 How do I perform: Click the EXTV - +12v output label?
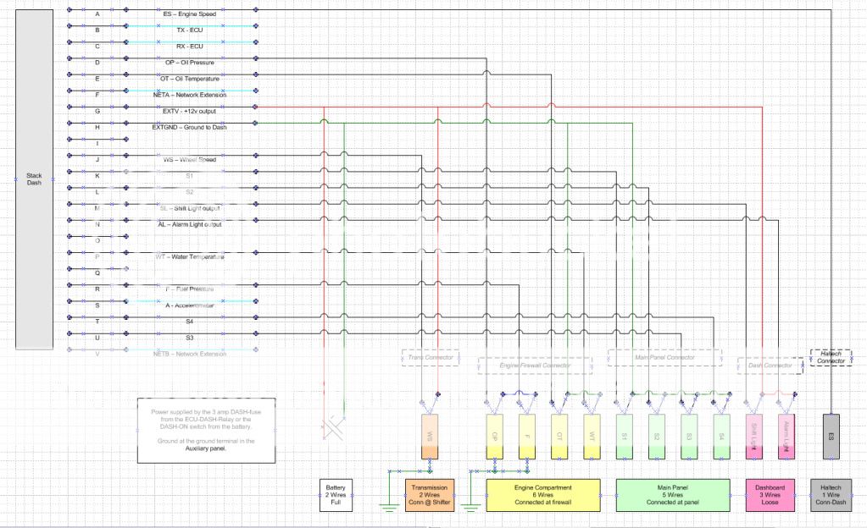(190, 111)
